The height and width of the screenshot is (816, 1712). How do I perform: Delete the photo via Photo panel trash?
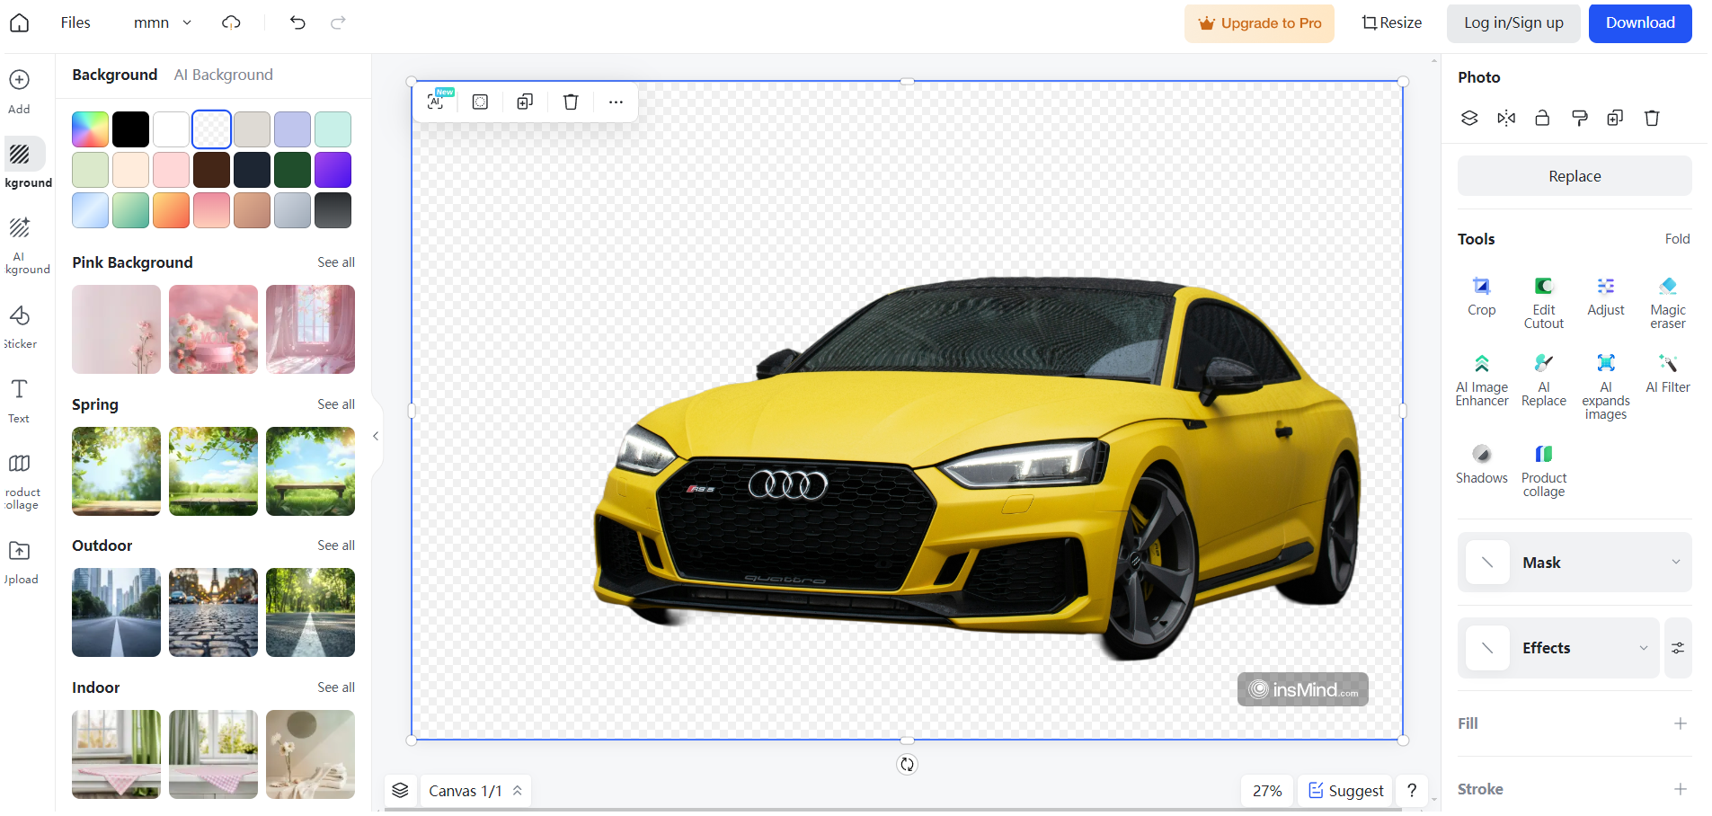pyautogui.click(x=1652, y=118)
